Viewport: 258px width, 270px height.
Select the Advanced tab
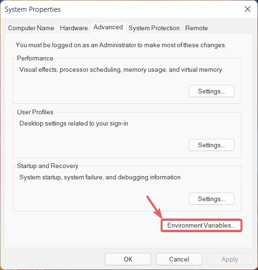(x=108, y=27)
